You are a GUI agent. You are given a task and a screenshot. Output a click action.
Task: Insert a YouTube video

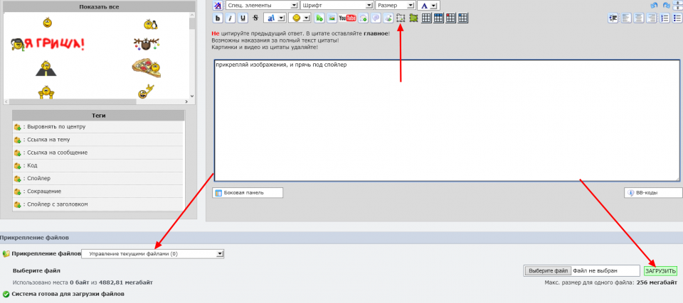[347, 18]
